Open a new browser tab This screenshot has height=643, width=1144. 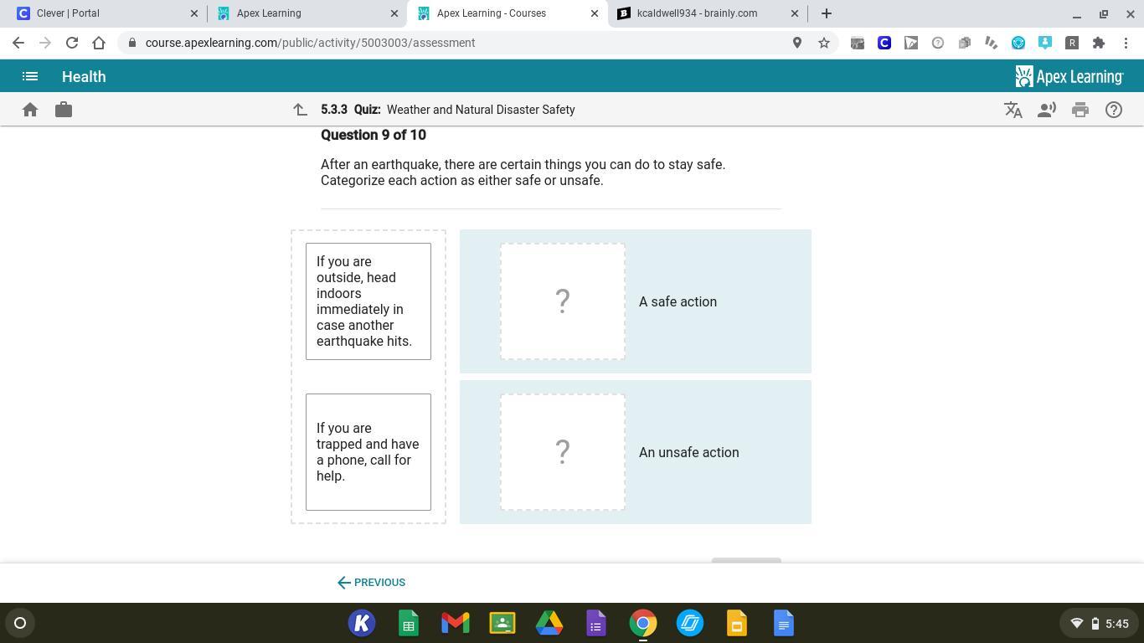click(x=827, y=13)
